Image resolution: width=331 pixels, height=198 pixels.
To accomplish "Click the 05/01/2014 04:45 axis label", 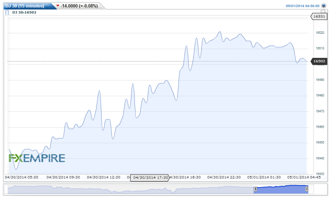I will (x=304, y=177).
